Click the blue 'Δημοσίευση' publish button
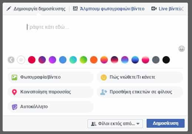Image resolution: width=192 pixels, height=134 pixels. [x=165, y=123]
